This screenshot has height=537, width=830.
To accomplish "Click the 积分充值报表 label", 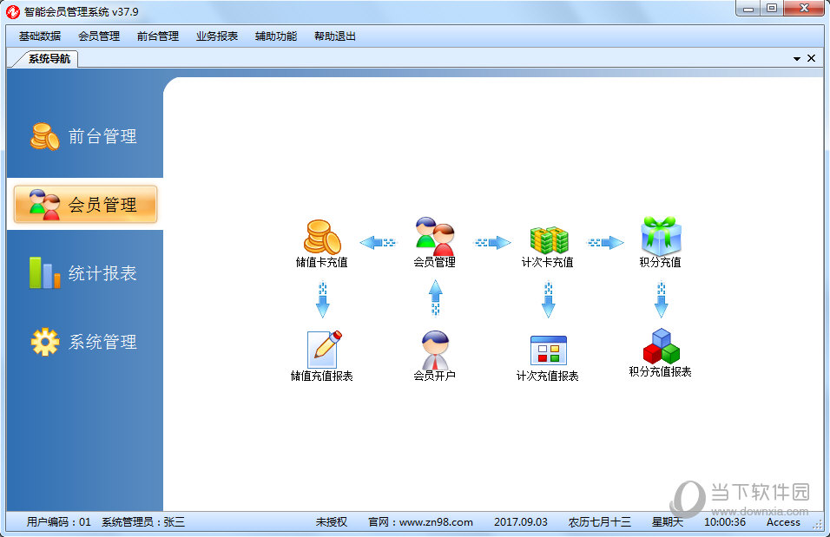I will point(661,371).
